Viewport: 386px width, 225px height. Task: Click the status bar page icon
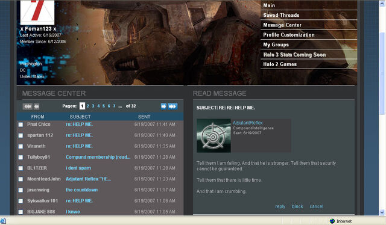2,221
